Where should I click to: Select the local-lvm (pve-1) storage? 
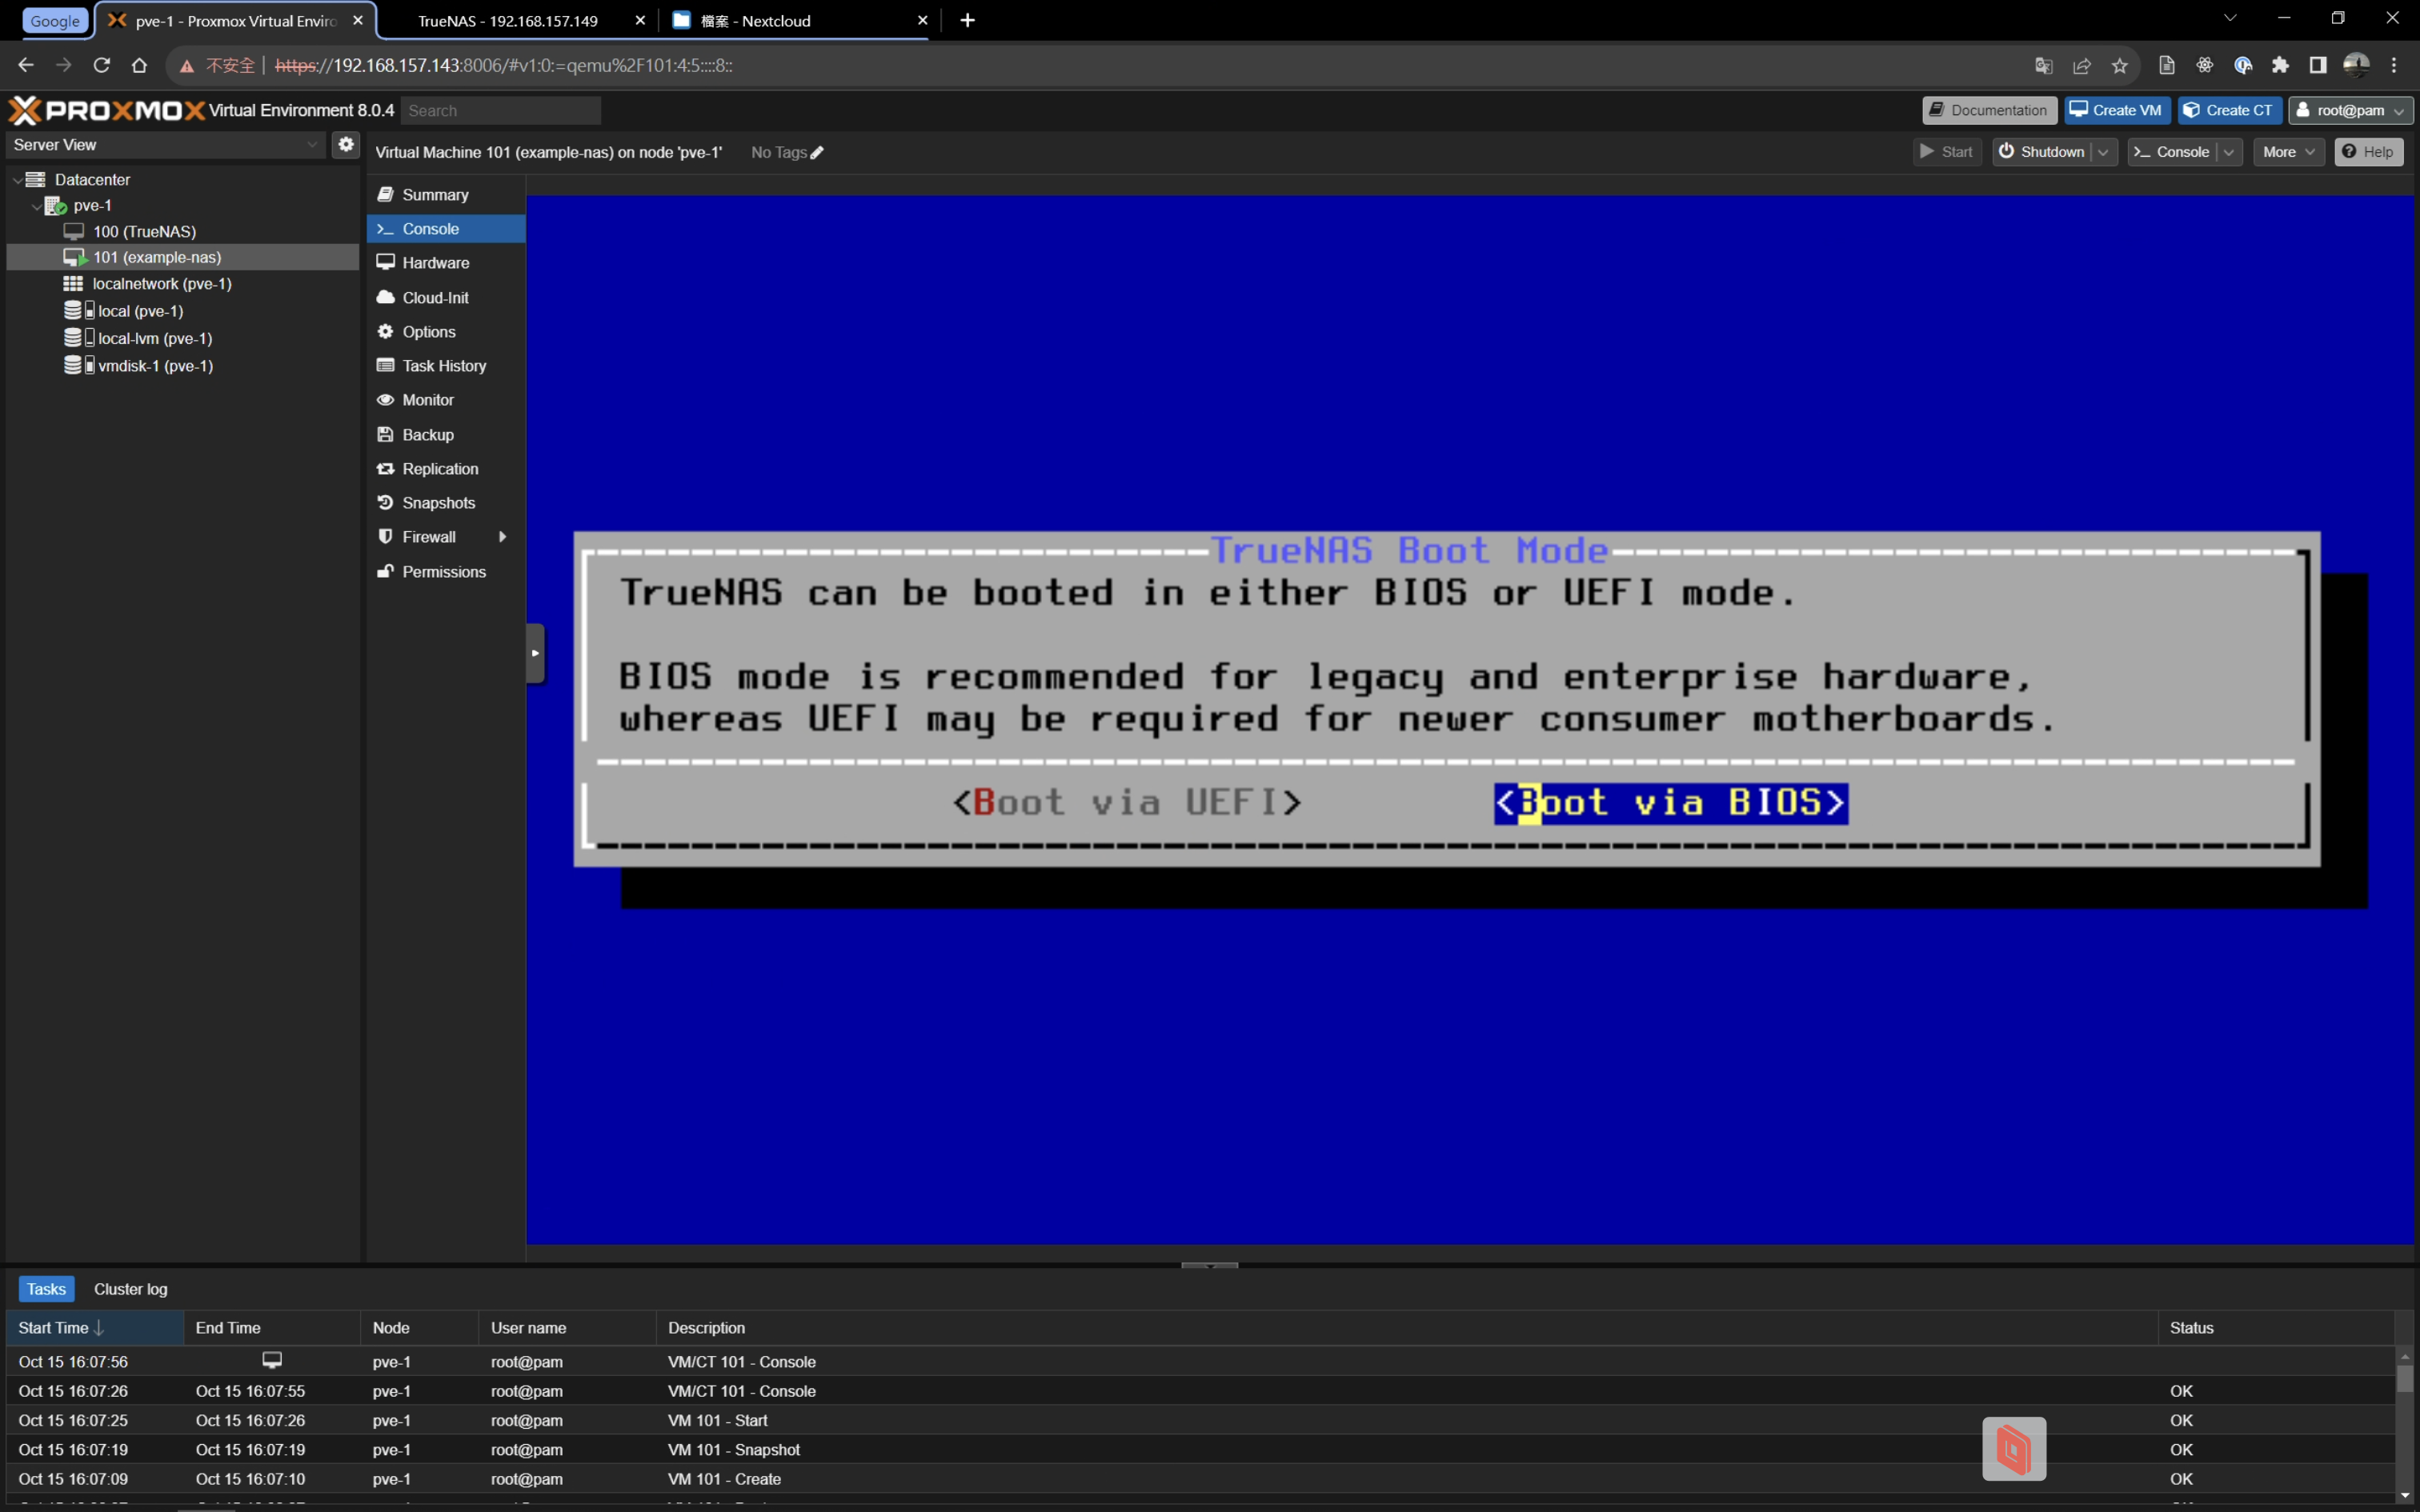154,338
